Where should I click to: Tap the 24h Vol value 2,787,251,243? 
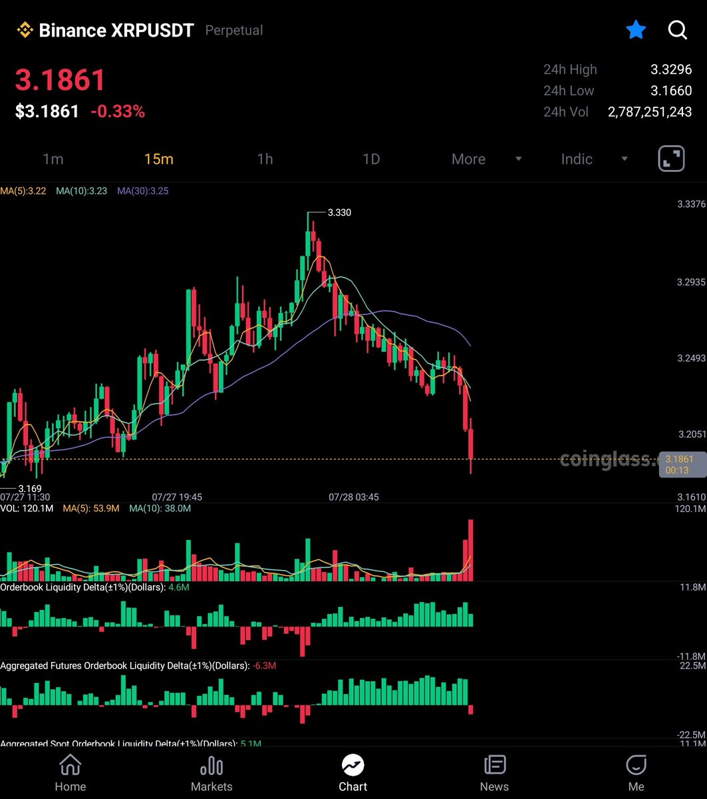(650, 112)
